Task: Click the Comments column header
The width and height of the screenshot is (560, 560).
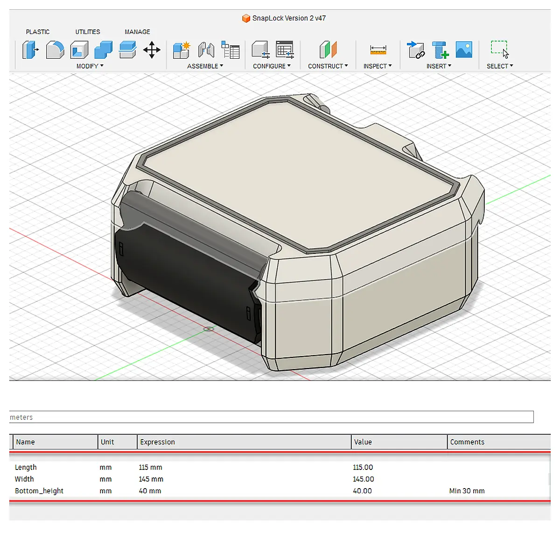Action: pyautogui.click(x=499, y=442)
